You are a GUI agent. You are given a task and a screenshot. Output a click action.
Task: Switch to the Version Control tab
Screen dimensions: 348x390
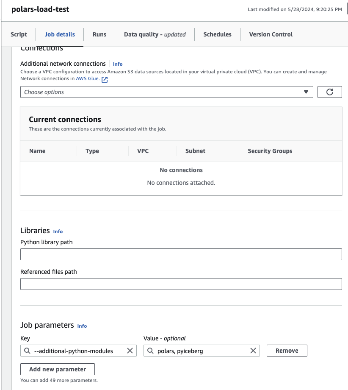coord(270,34)
